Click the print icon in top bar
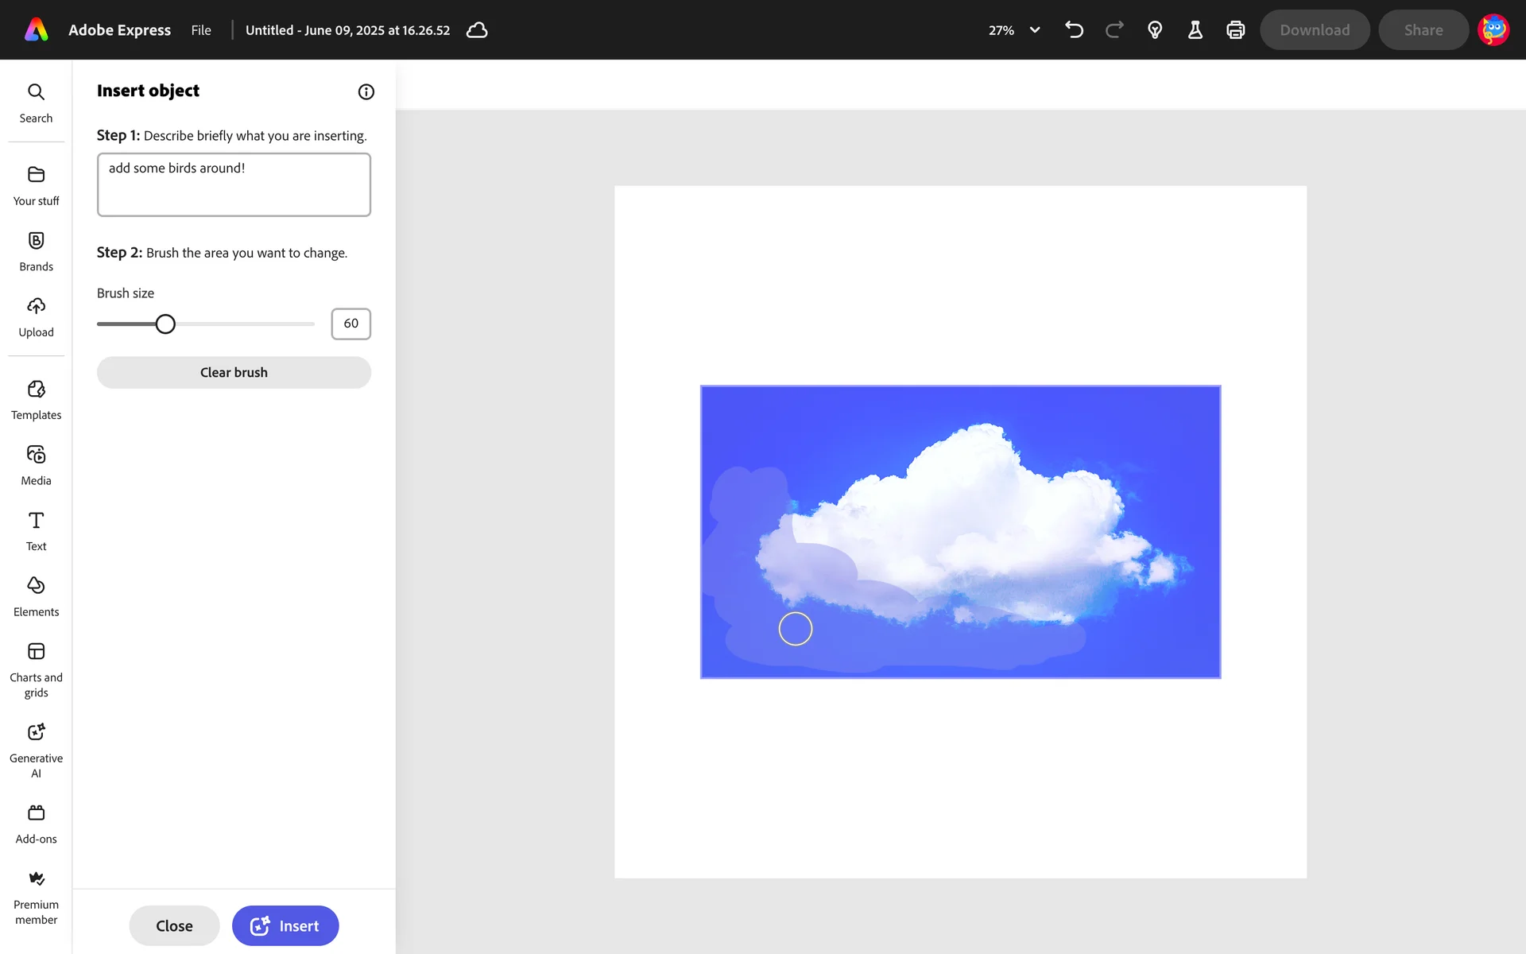The width and height of the screenshot is (1526, 954). tap(1235, 30)
